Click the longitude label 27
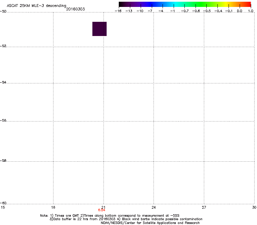The width and height of the screenshot is (257, 225). coord(204,207)
